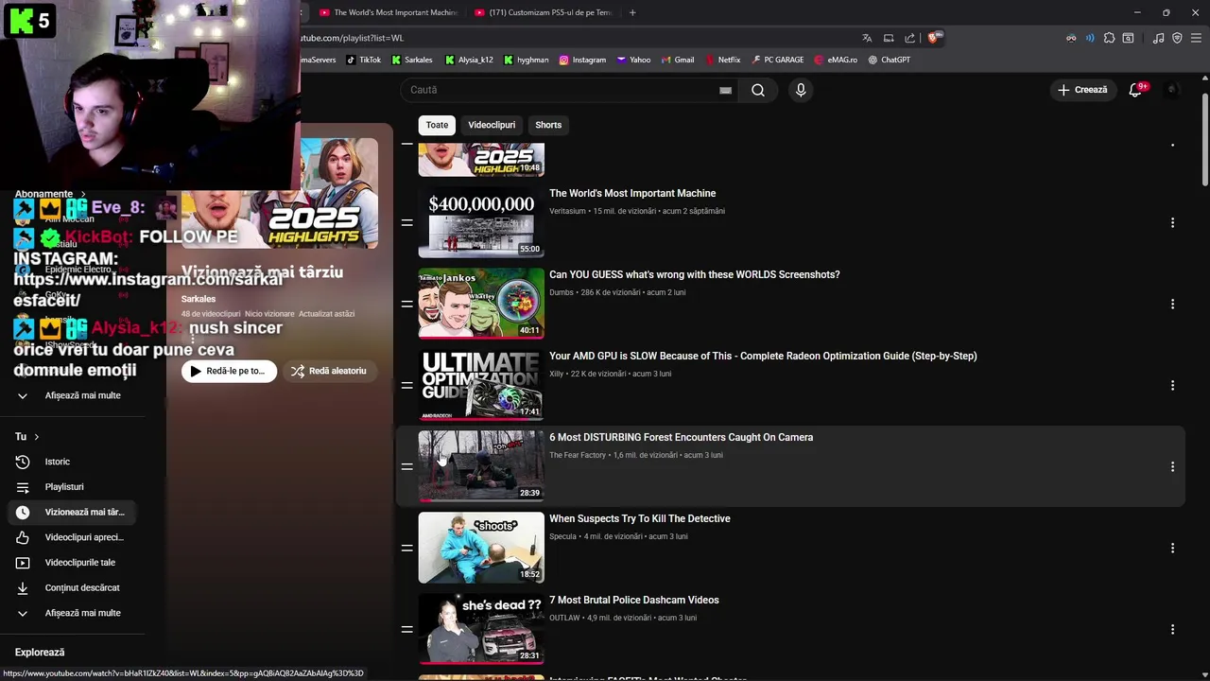Open Veritasium channel link under the video
This screenshot has width=1210, height=681.
[x=567, y=211]
